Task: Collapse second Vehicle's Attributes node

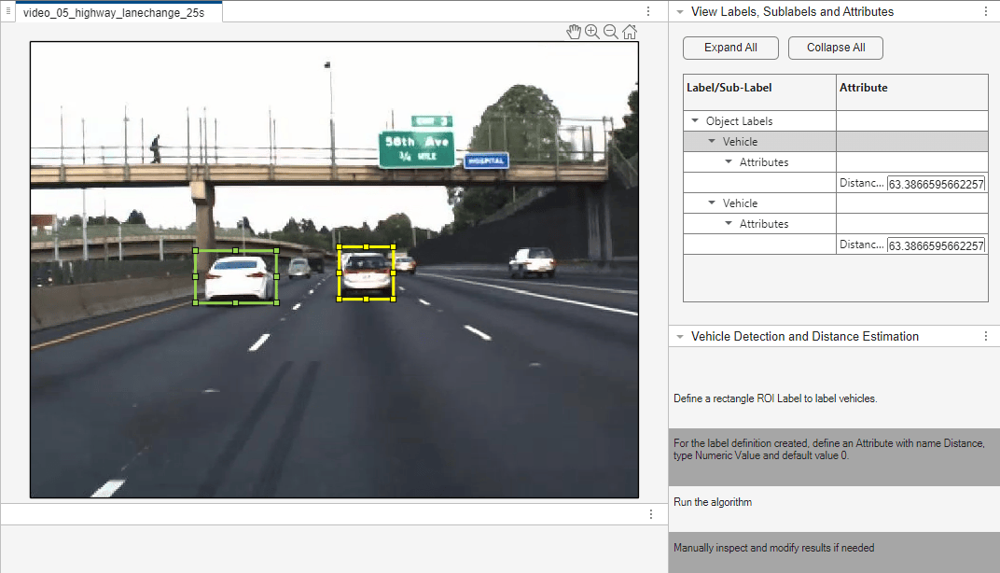Action: 729,223
